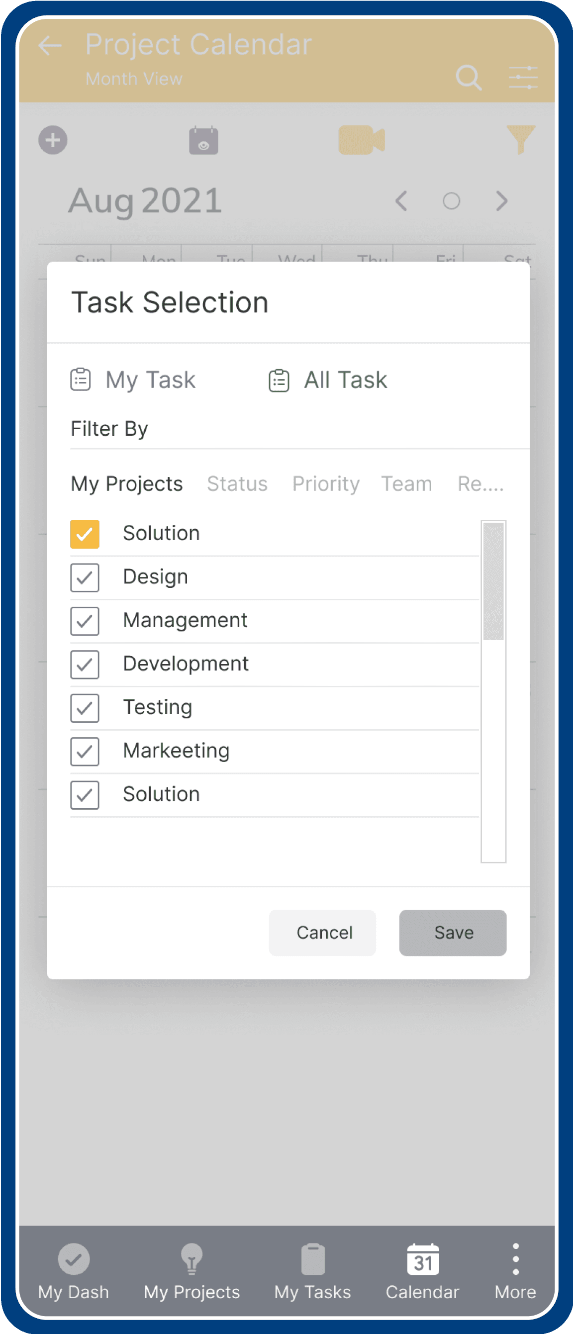This screenshot has width=573, height=1334.
Task: Go to previous month chevron
Action: (x=401, y=201)
